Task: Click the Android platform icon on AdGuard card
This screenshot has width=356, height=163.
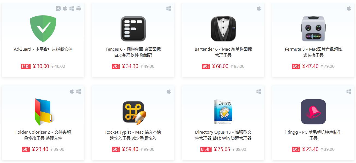Action: click(79, 8)
